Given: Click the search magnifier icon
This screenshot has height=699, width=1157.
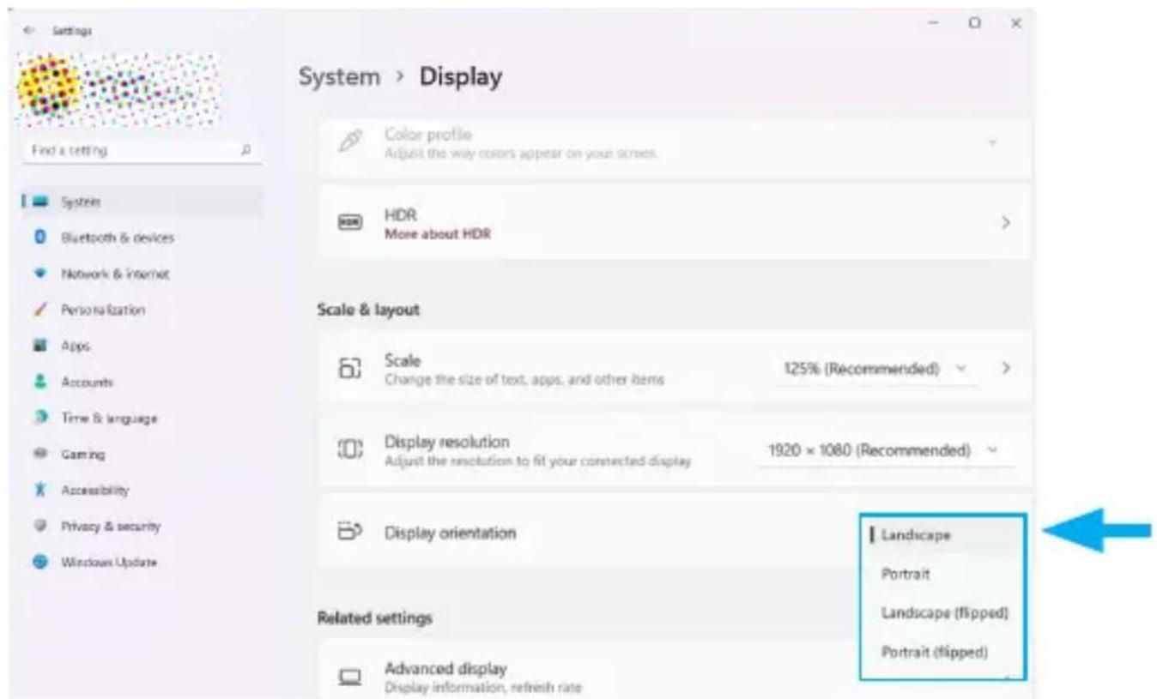Looking at the screenshot, I should coord(246,150).
